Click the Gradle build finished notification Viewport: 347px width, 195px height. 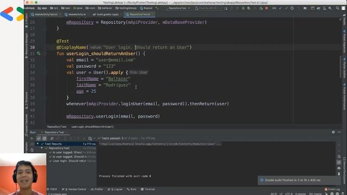[x=299, y=180]
